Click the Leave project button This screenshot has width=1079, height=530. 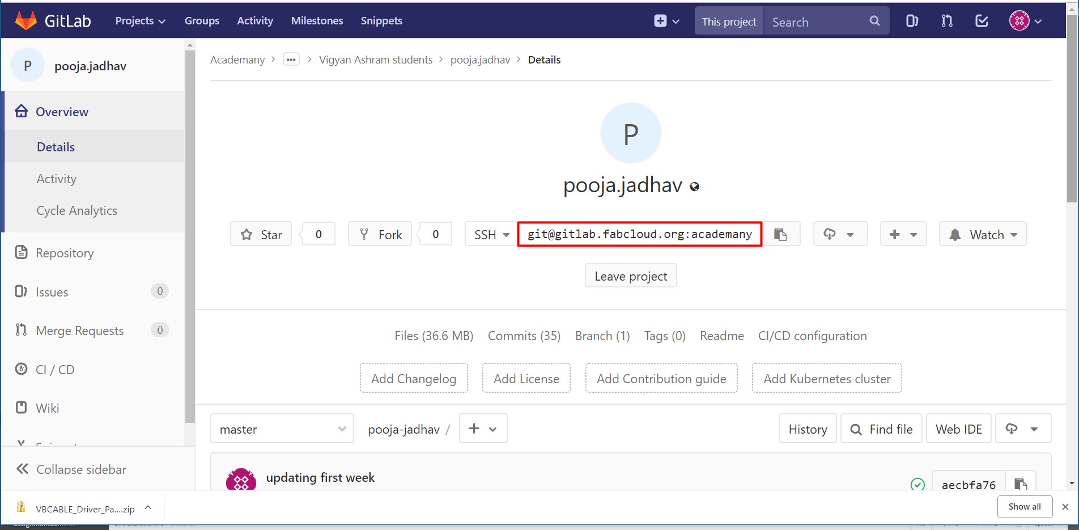[x=631, y=276]
